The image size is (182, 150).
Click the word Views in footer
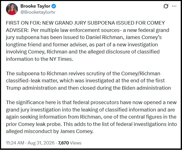pyautogui.click(x=76, y=143)
